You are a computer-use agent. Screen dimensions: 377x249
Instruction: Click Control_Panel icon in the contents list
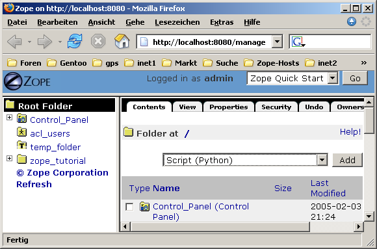[x=144, y=207]
